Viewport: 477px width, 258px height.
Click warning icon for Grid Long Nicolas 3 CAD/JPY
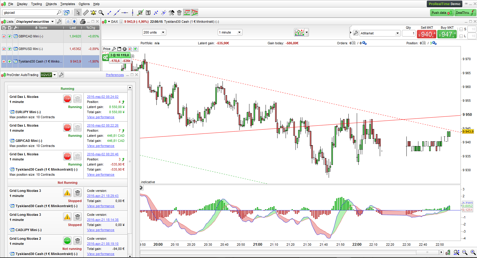point(67,217)
